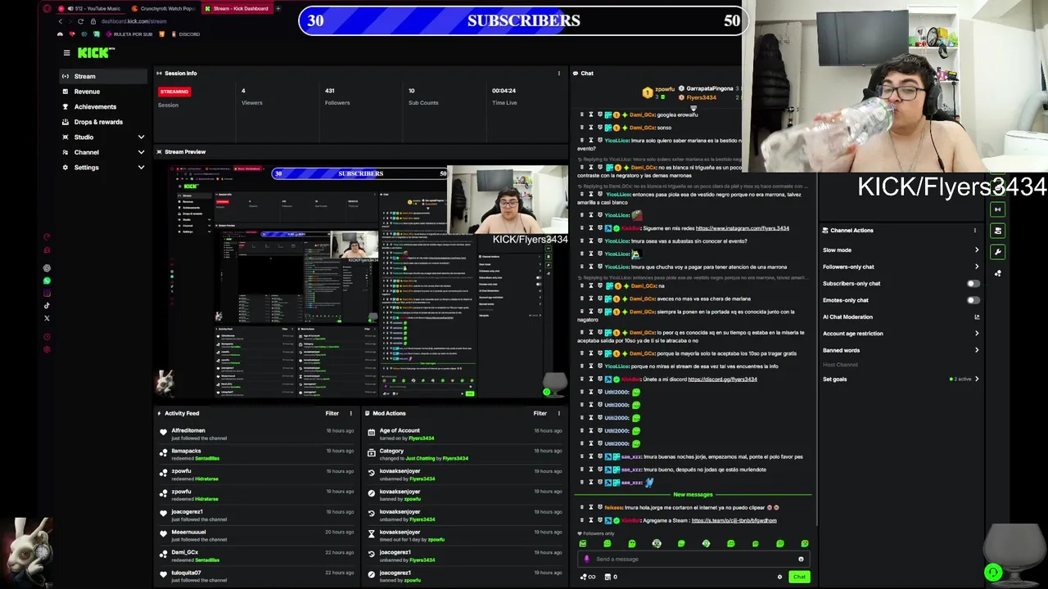Click the wrench tools icon in rail
This screenshot has width=1048, height=589.
pyautogui.click(x=997, y=252)
